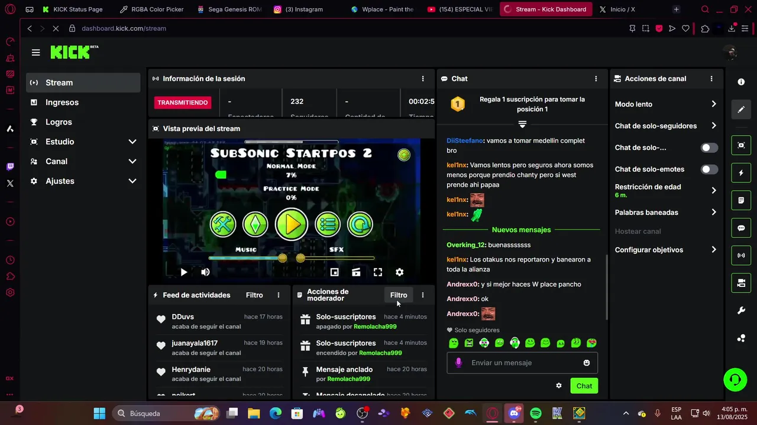Collapse the gift subscription leaderboard banner

tap(522, 124)
